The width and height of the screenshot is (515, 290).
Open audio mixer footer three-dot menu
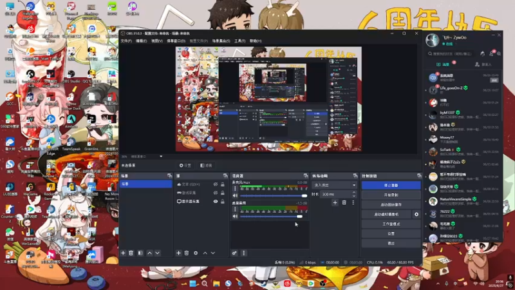click(244, 253)
